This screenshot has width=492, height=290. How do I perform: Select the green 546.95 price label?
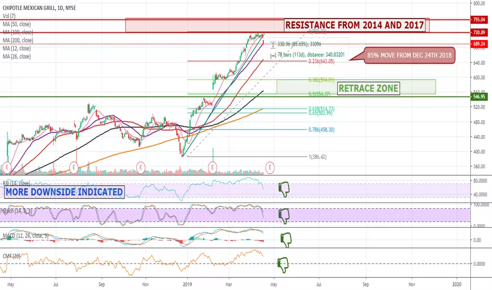pos(479,96)
